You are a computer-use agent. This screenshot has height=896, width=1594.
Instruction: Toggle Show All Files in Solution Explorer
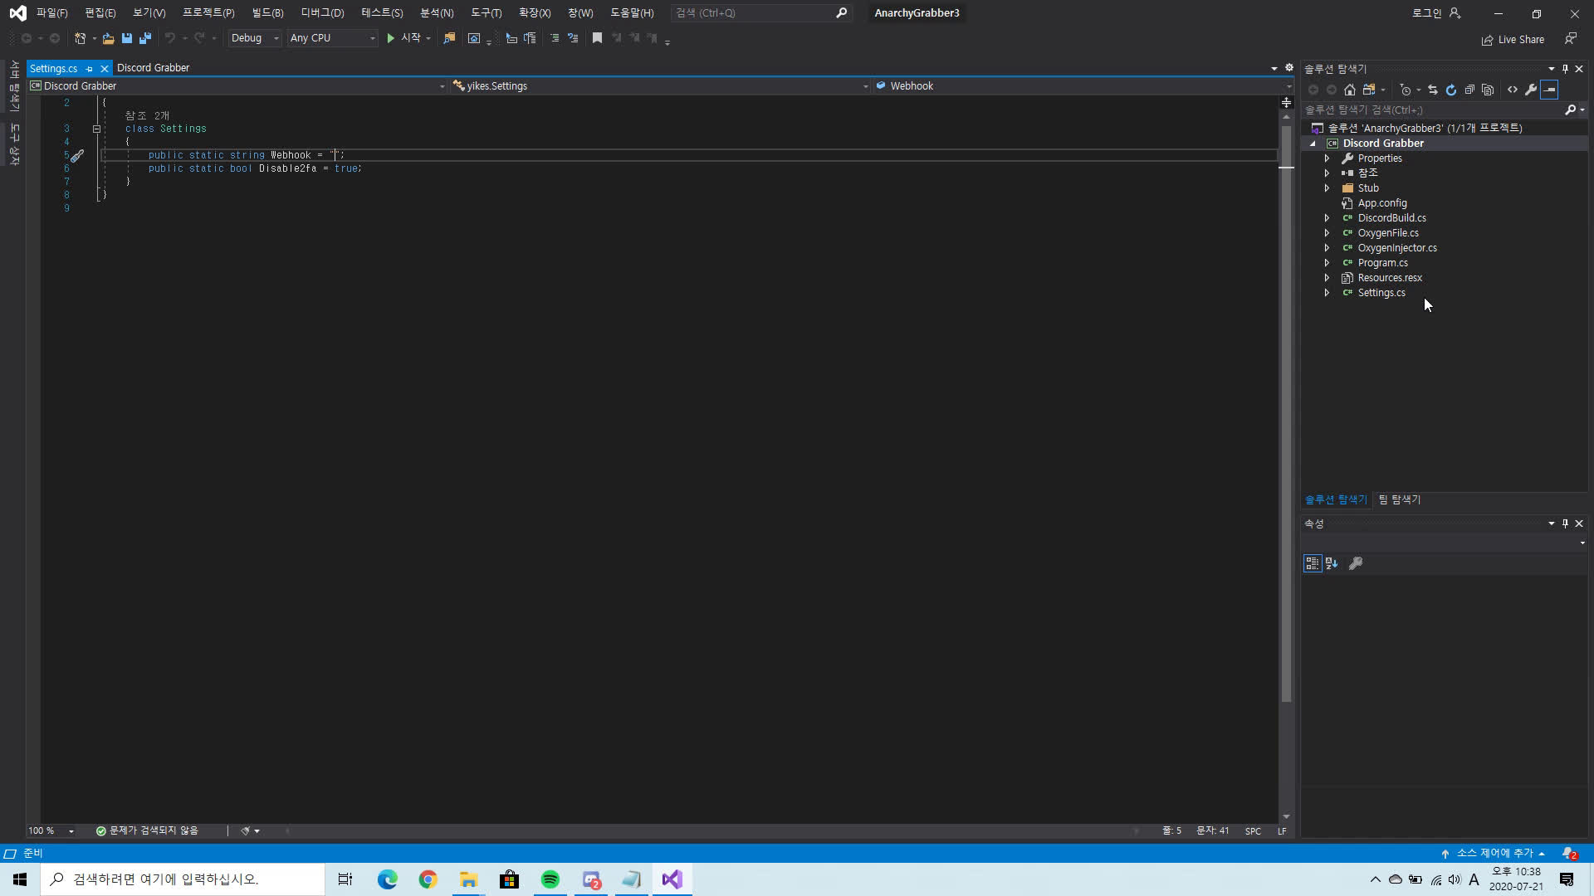(x=1488, y=90)
